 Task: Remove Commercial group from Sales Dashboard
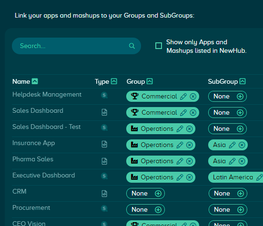(x=193, y=113)
